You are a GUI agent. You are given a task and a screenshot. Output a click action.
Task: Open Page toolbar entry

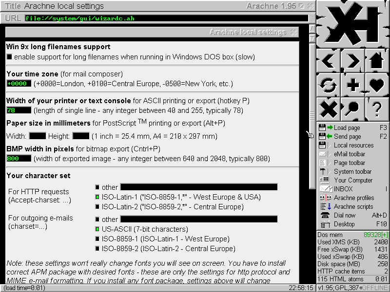point(350,163)
